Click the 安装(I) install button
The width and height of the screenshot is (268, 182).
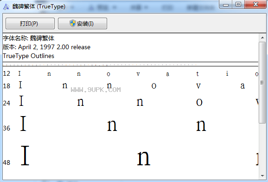(83, 24)
